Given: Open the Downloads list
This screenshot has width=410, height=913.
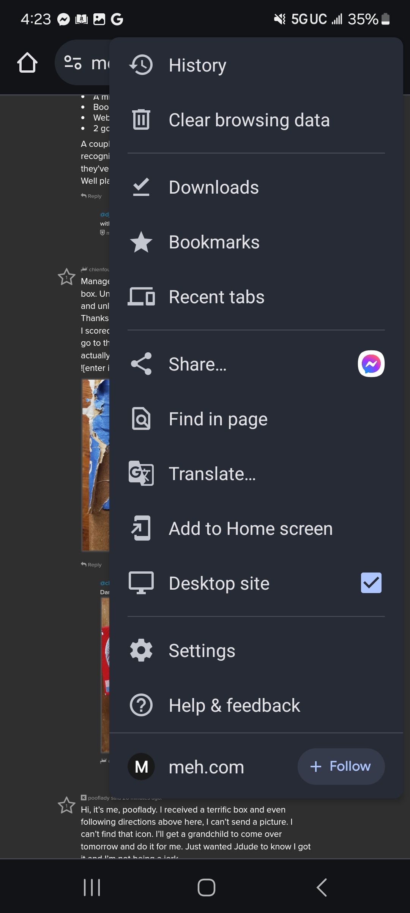Looking at the screenshot, I should coord(214,188).
